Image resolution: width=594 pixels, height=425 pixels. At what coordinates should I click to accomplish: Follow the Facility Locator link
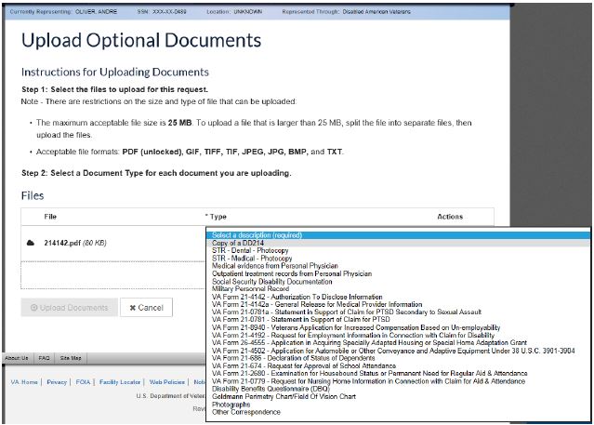pos(120,382)
